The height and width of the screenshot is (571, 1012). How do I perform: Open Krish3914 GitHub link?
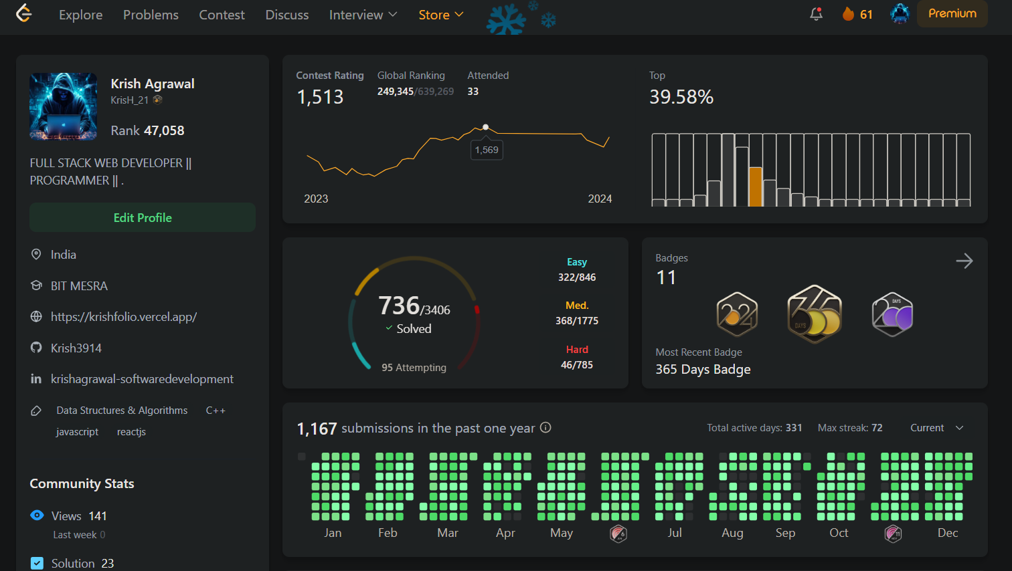coord(76,348)
